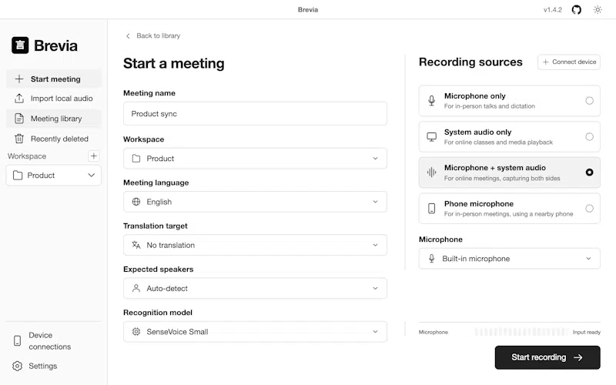Open Workspace dropdown arrow in form
616x385 pixels.
click(x=375, y=159)
